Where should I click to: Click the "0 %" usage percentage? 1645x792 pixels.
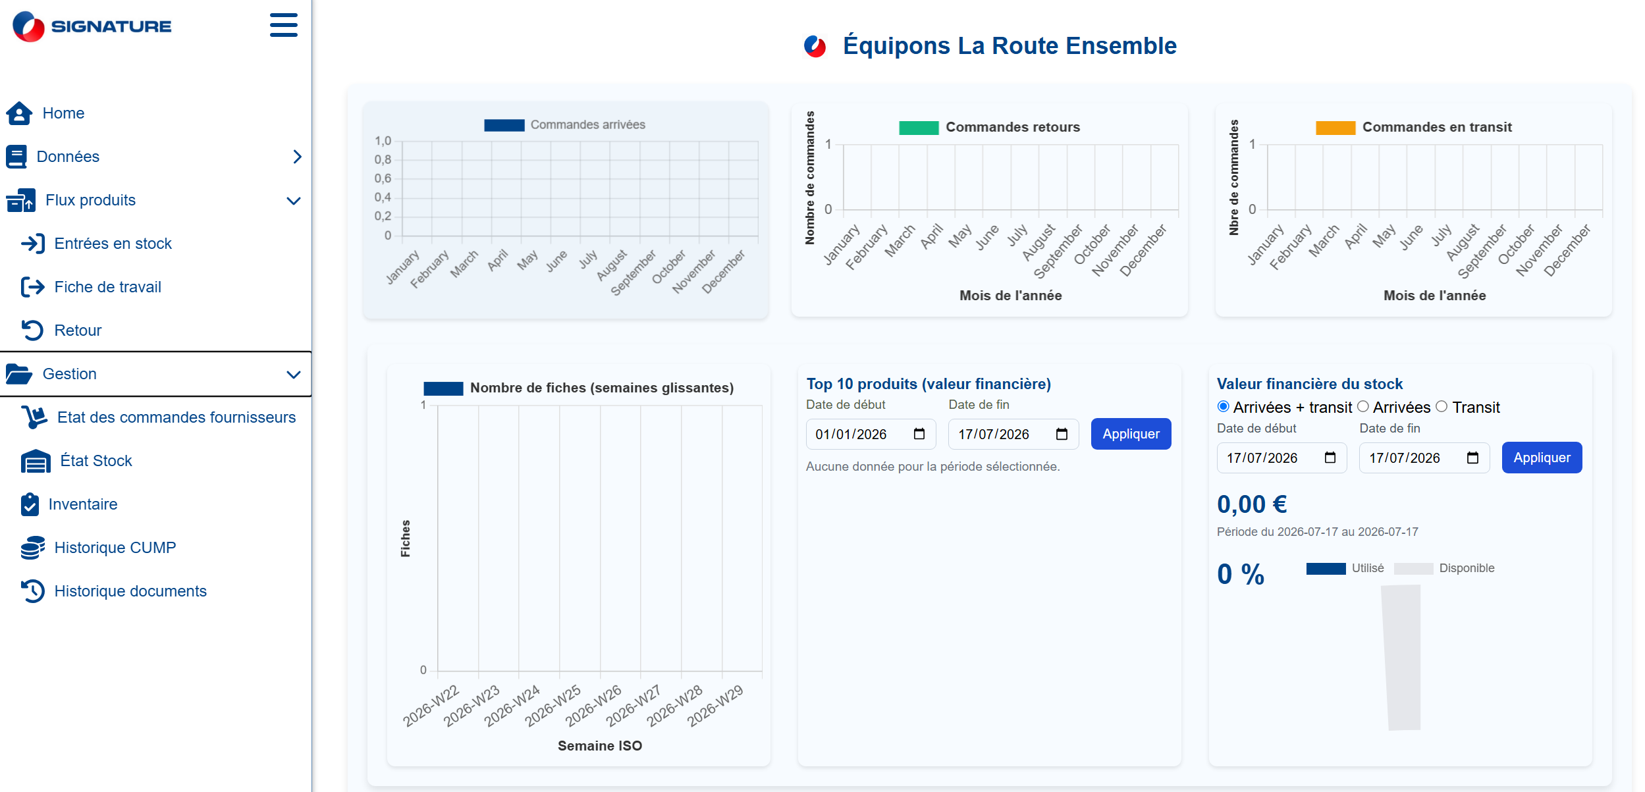(x=1240, y=574)
